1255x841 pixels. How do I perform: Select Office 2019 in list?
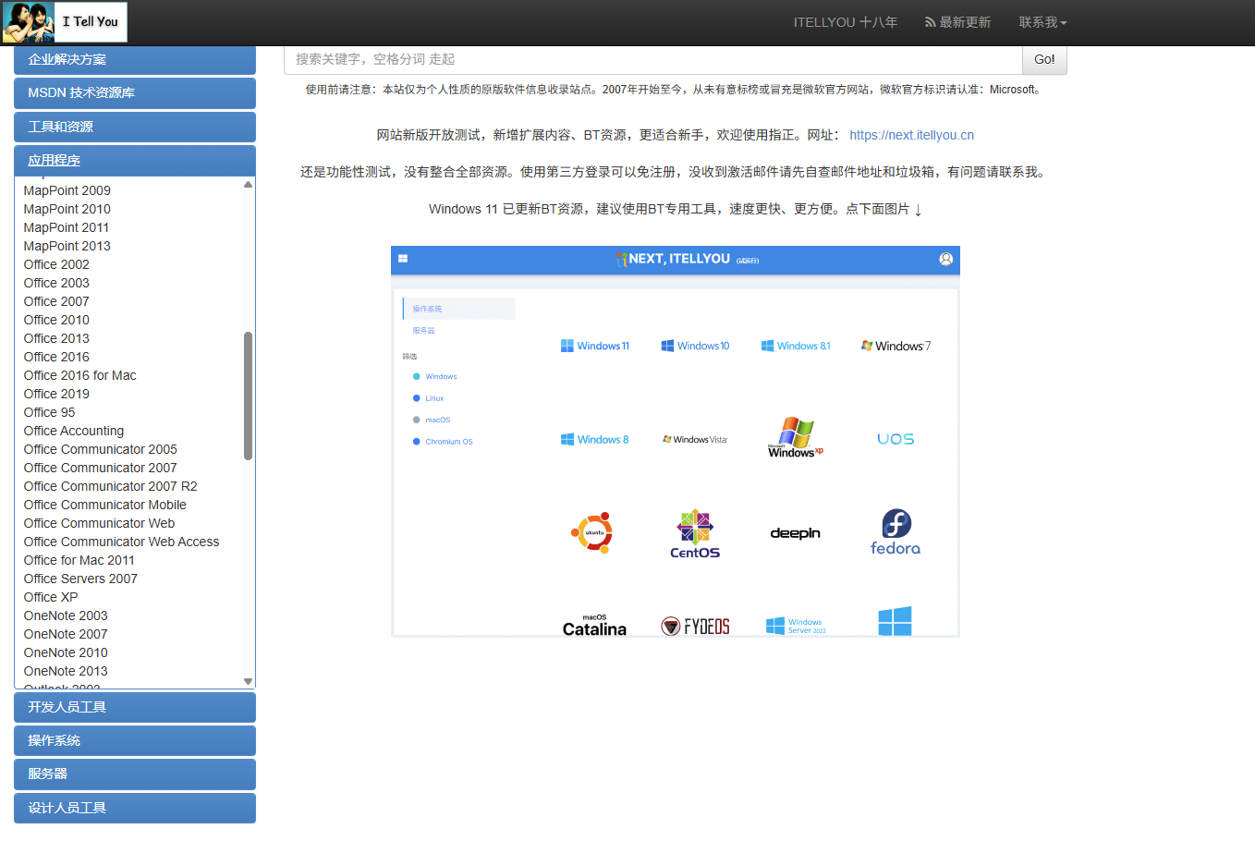click(56, 394)
